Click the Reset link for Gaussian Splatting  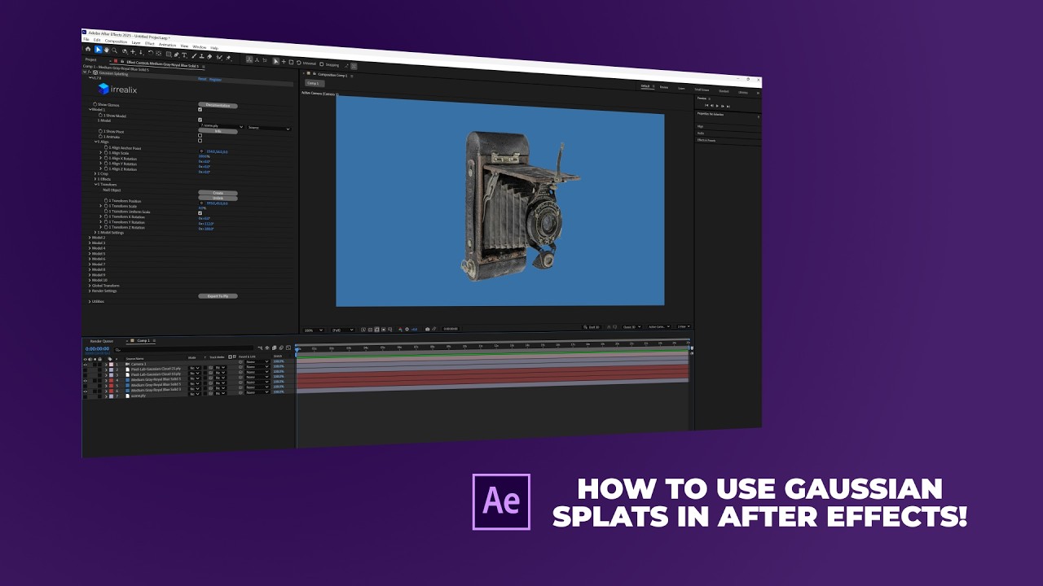click(x=202, y=79)
